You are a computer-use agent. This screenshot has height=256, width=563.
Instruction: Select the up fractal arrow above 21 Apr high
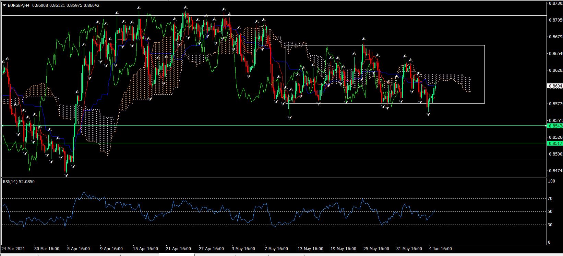(185, 8)
